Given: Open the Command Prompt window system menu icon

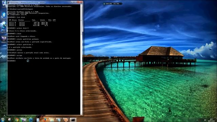Looking at the screenshot, I should pyautogui.click(x=8, y=2).
